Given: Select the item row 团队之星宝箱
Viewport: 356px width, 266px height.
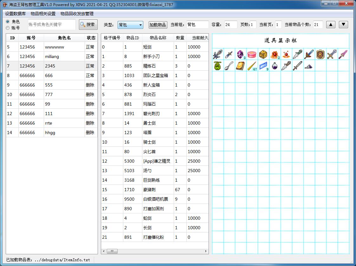Looking at the screenshot, I should tap(155, 76).
